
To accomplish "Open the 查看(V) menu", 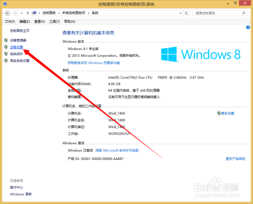I will click(39, 22).
